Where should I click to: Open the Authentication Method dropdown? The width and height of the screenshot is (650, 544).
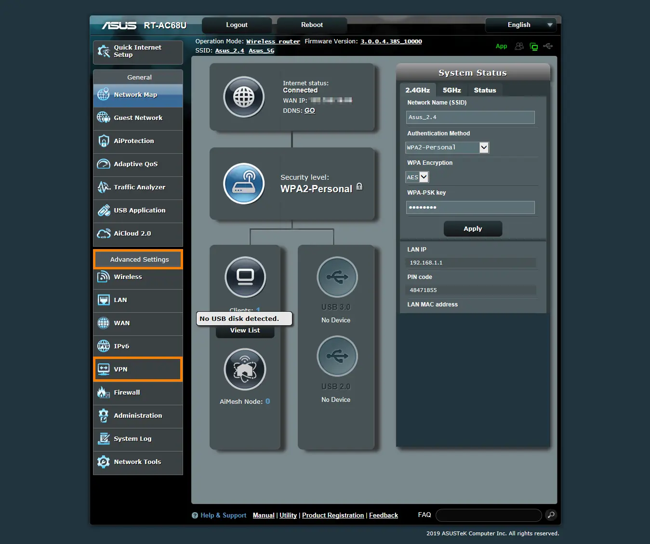[447, 147]
